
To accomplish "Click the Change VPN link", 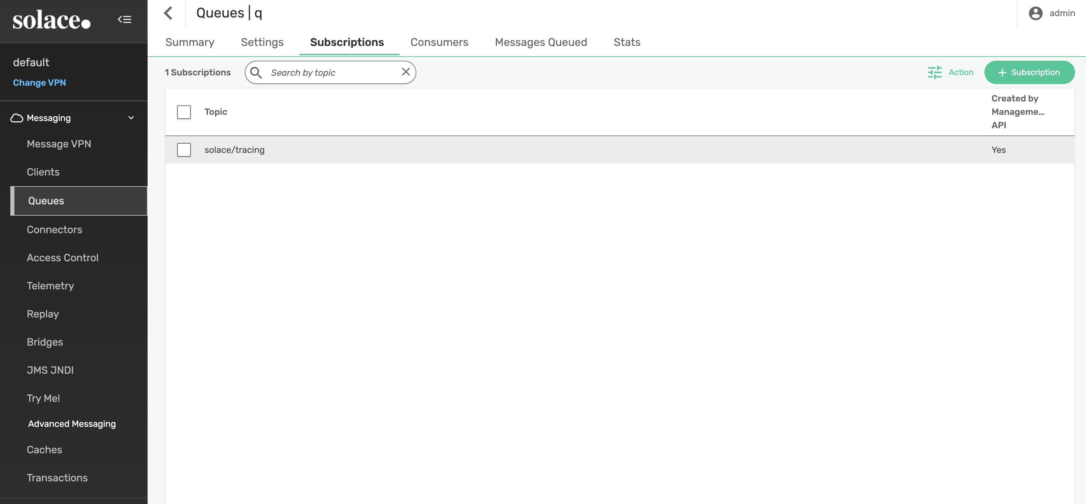I will coord(39,83).
